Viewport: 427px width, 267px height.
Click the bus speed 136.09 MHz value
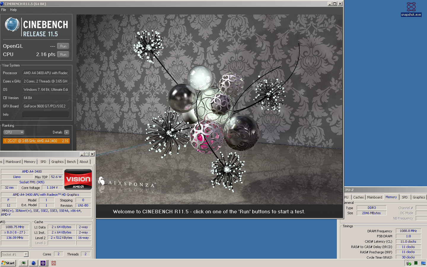click(x=15, y=238)
